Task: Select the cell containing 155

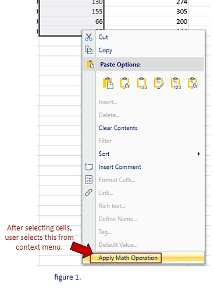Action: pos(72,11)
